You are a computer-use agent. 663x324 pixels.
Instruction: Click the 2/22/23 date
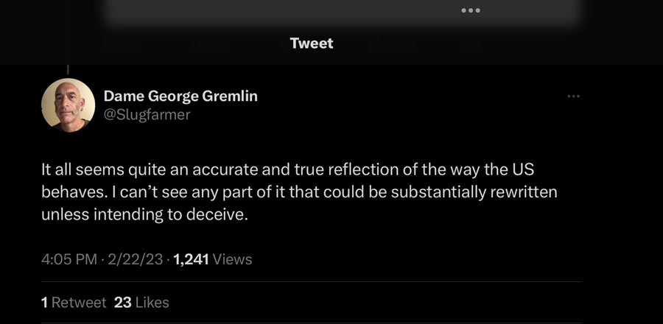[x=134, y=259]
